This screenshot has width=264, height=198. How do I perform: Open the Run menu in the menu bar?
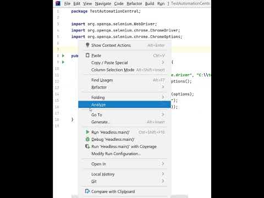coord(161,3)
